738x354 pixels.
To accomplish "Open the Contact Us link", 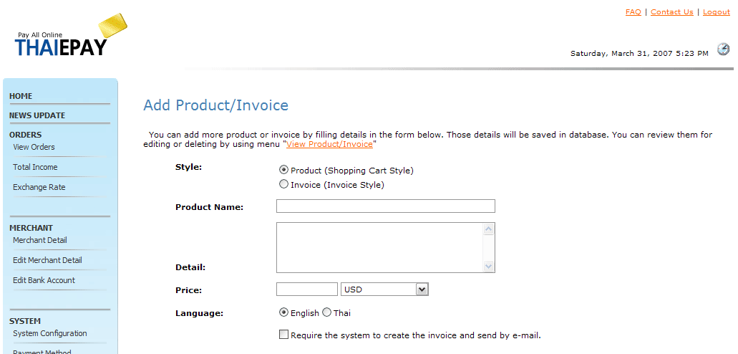I will pyautogui.click(x=671, y=12).
